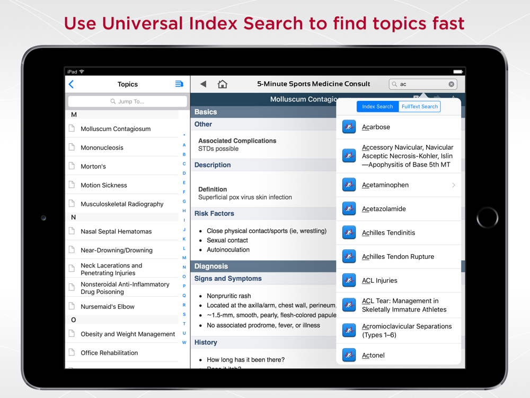Open Near-Drowning/Drowning document icon
This screenshot has width=530, height=398.
72,250
